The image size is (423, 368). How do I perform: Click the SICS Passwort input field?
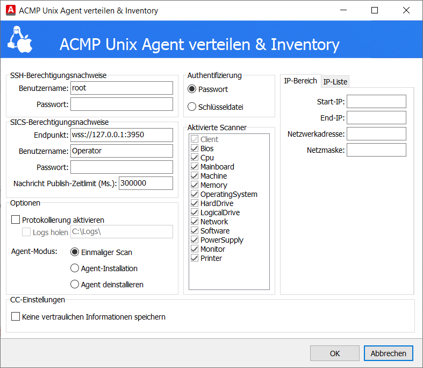[x=121, y=167]
